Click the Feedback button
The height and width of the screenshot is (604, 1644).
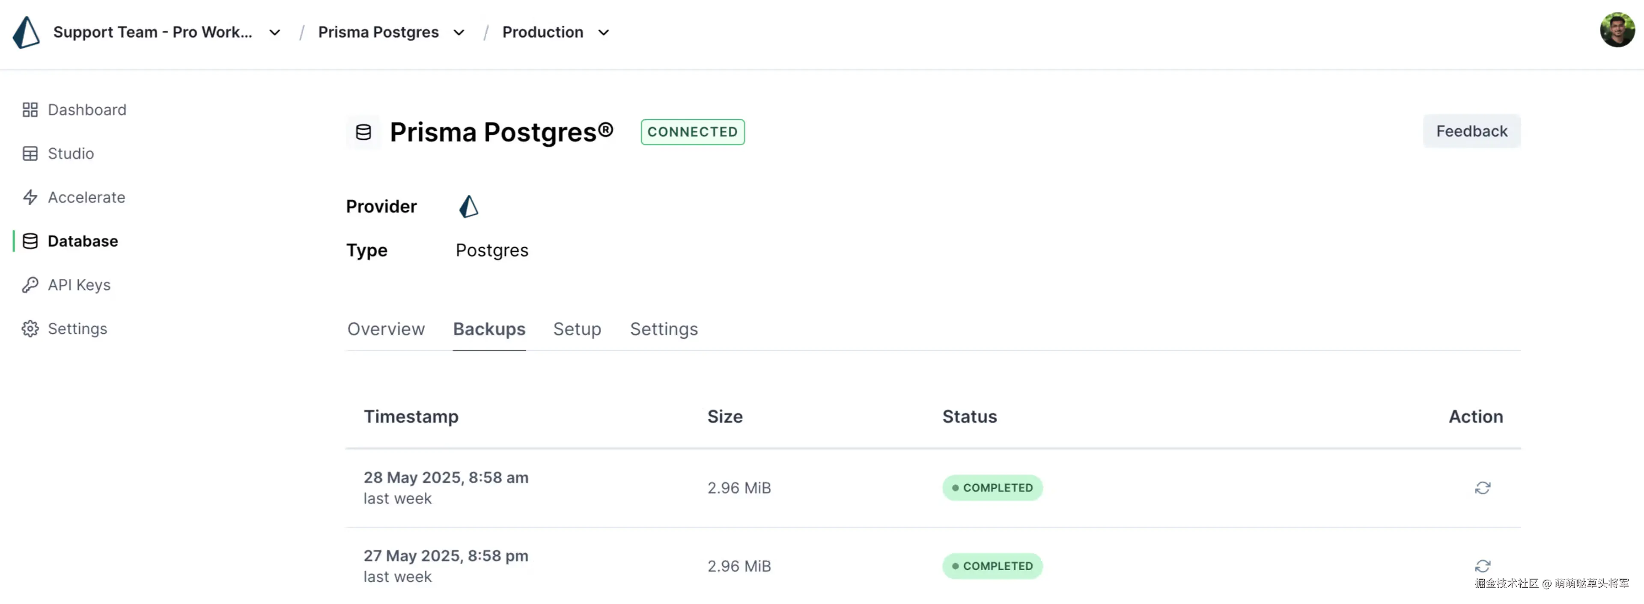pyautogui.click(x=1471, y=131)
